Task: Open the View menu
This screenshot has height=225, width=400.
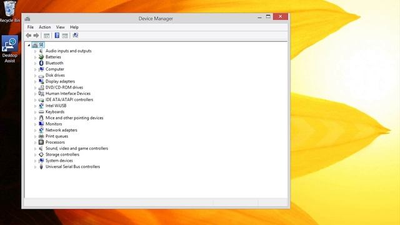Action: [60, 27]
